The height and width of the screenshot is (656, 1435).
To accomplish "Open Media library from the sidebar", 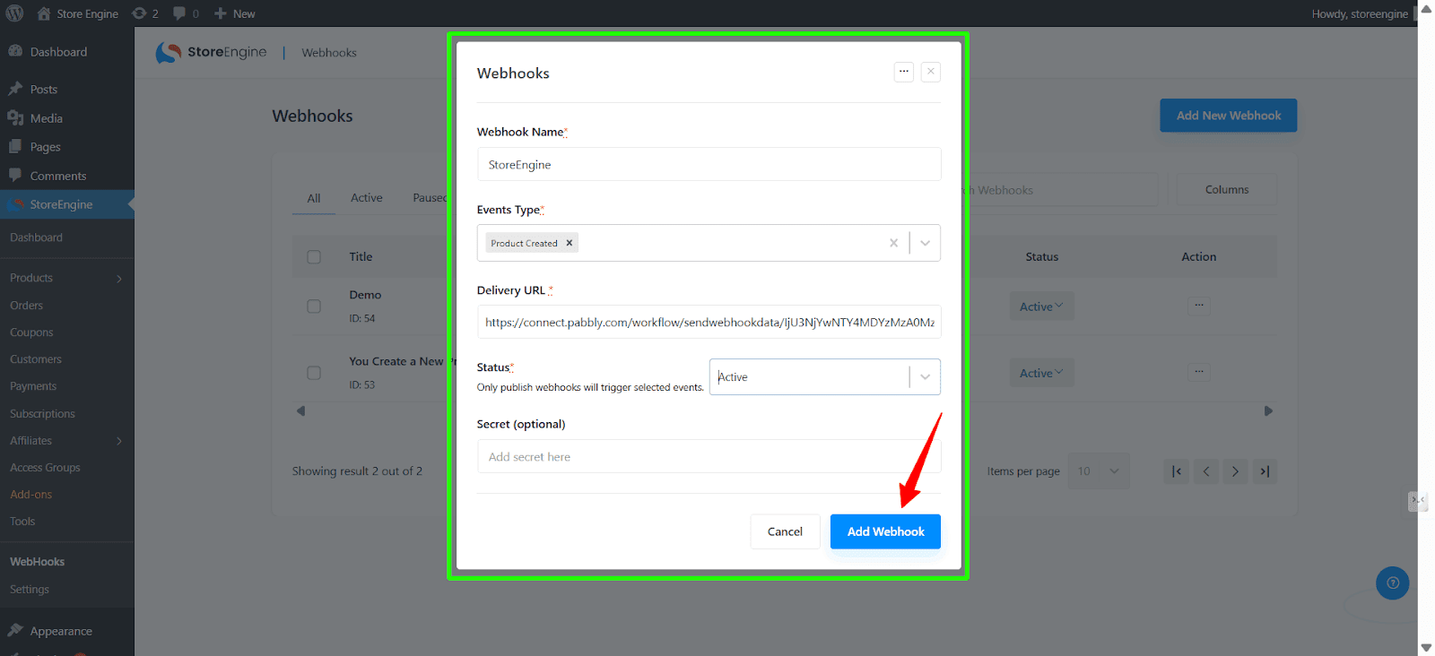I will pyautogui.click(x=46, y=118).
